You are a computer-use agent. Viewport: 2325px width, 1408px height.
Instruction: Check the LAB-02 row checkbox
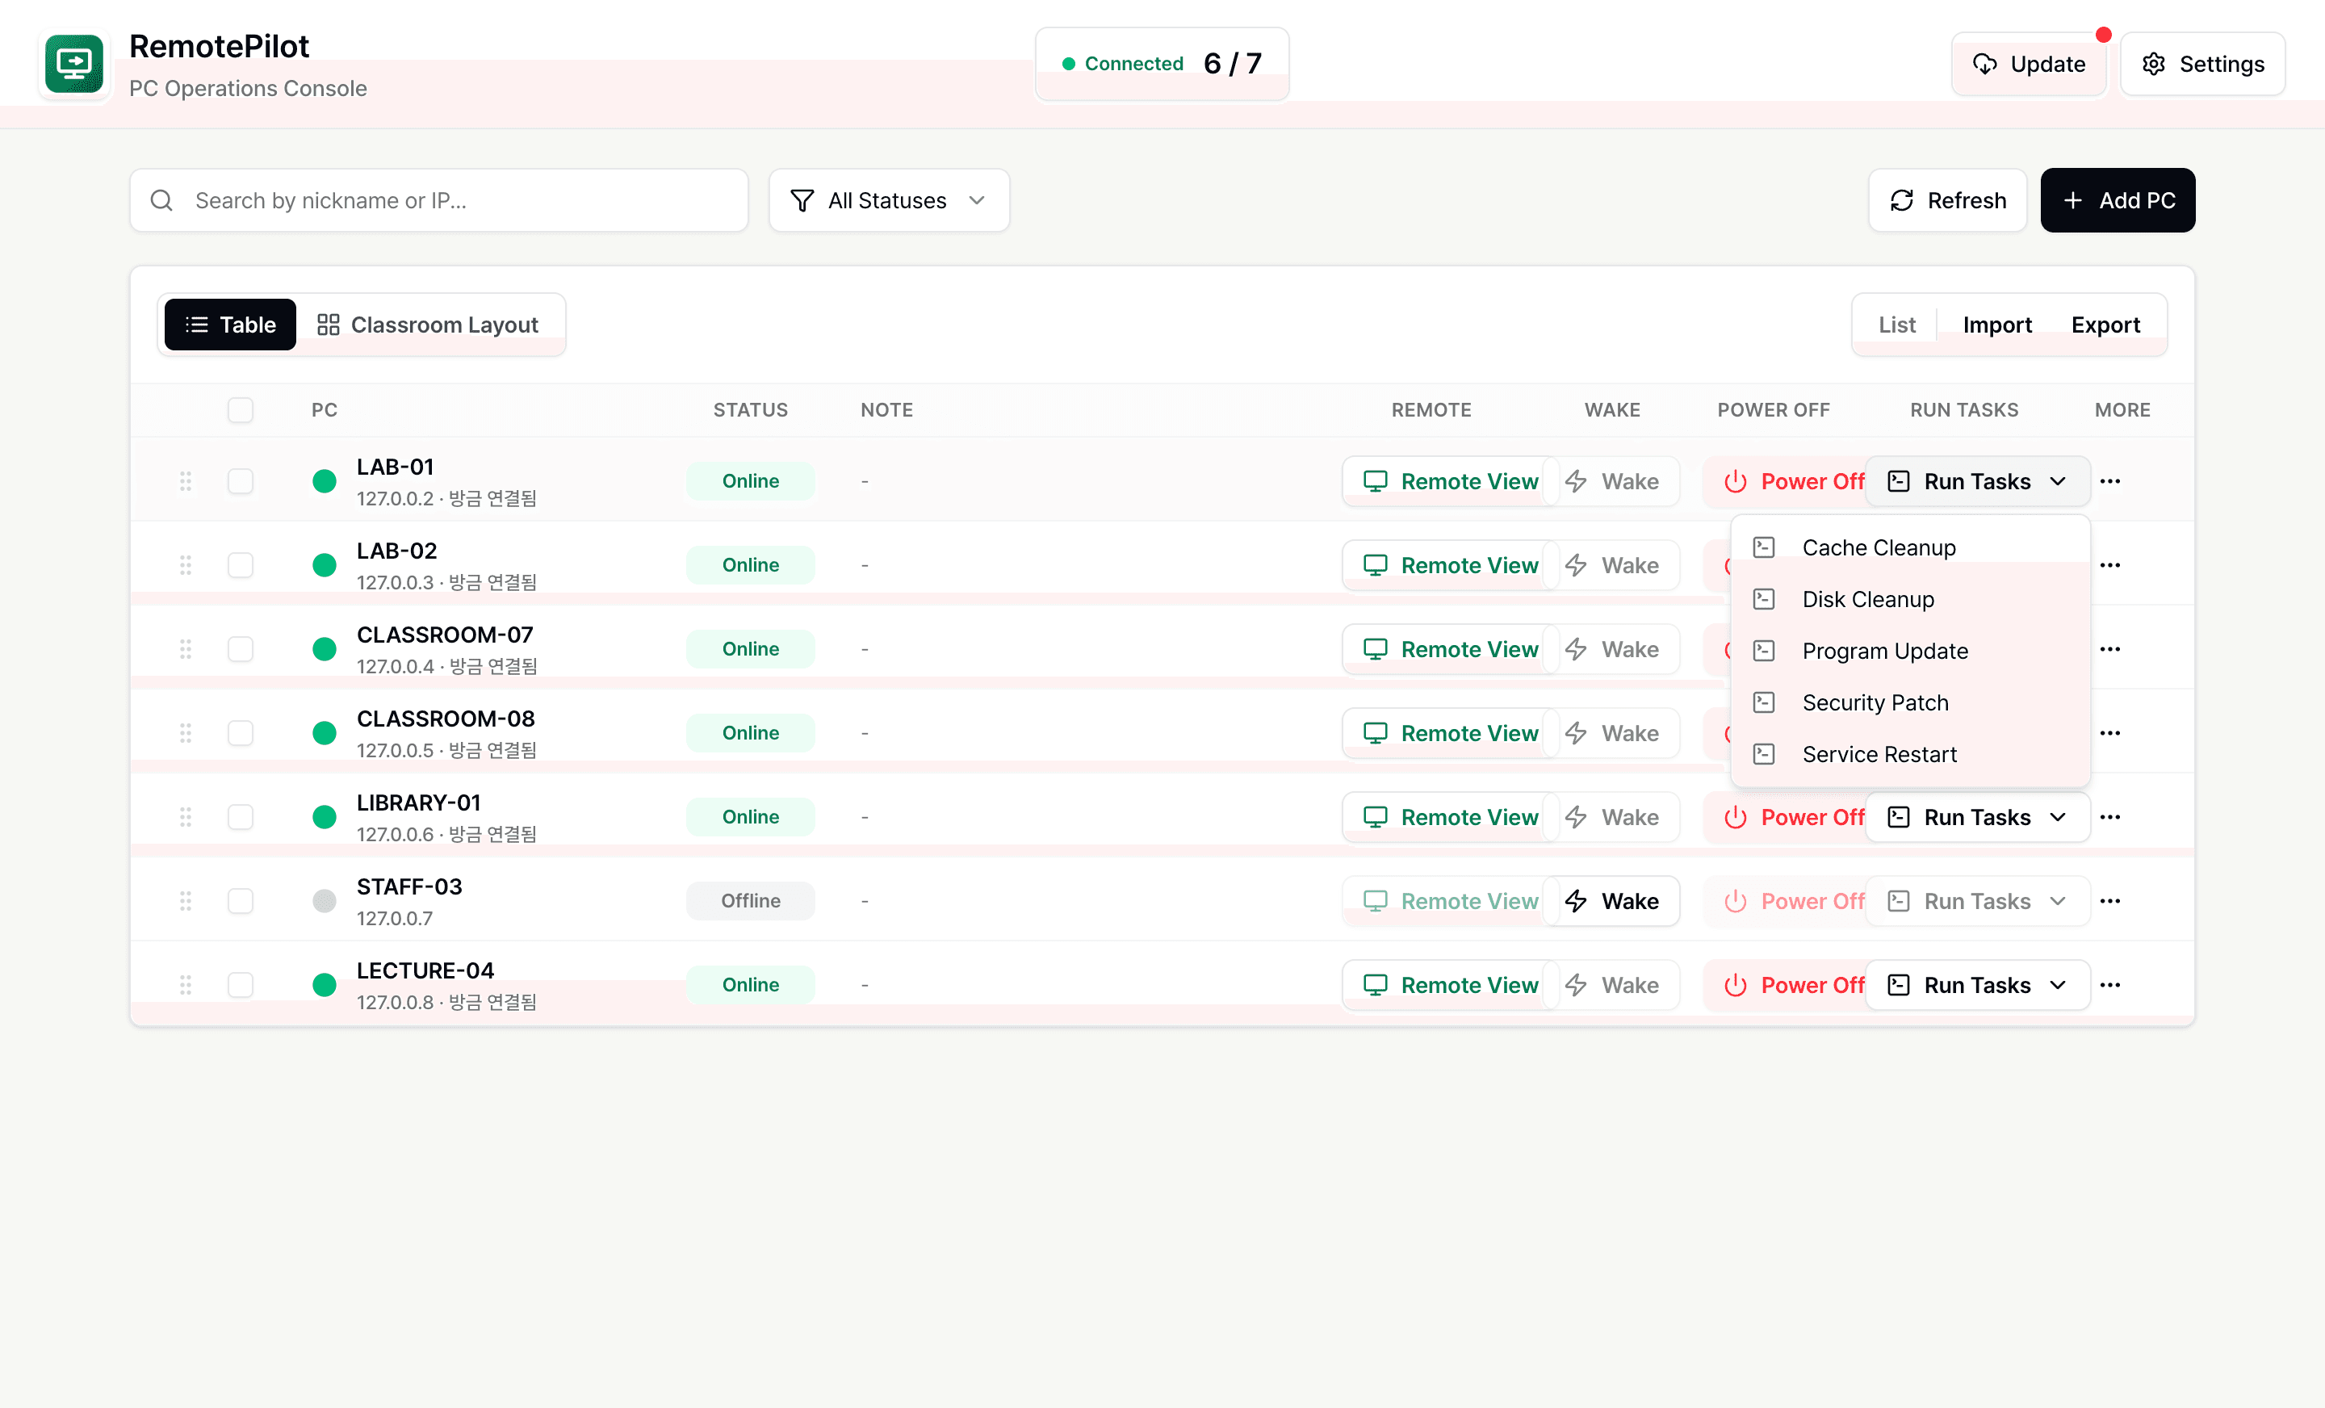click(x=241, y=565)
